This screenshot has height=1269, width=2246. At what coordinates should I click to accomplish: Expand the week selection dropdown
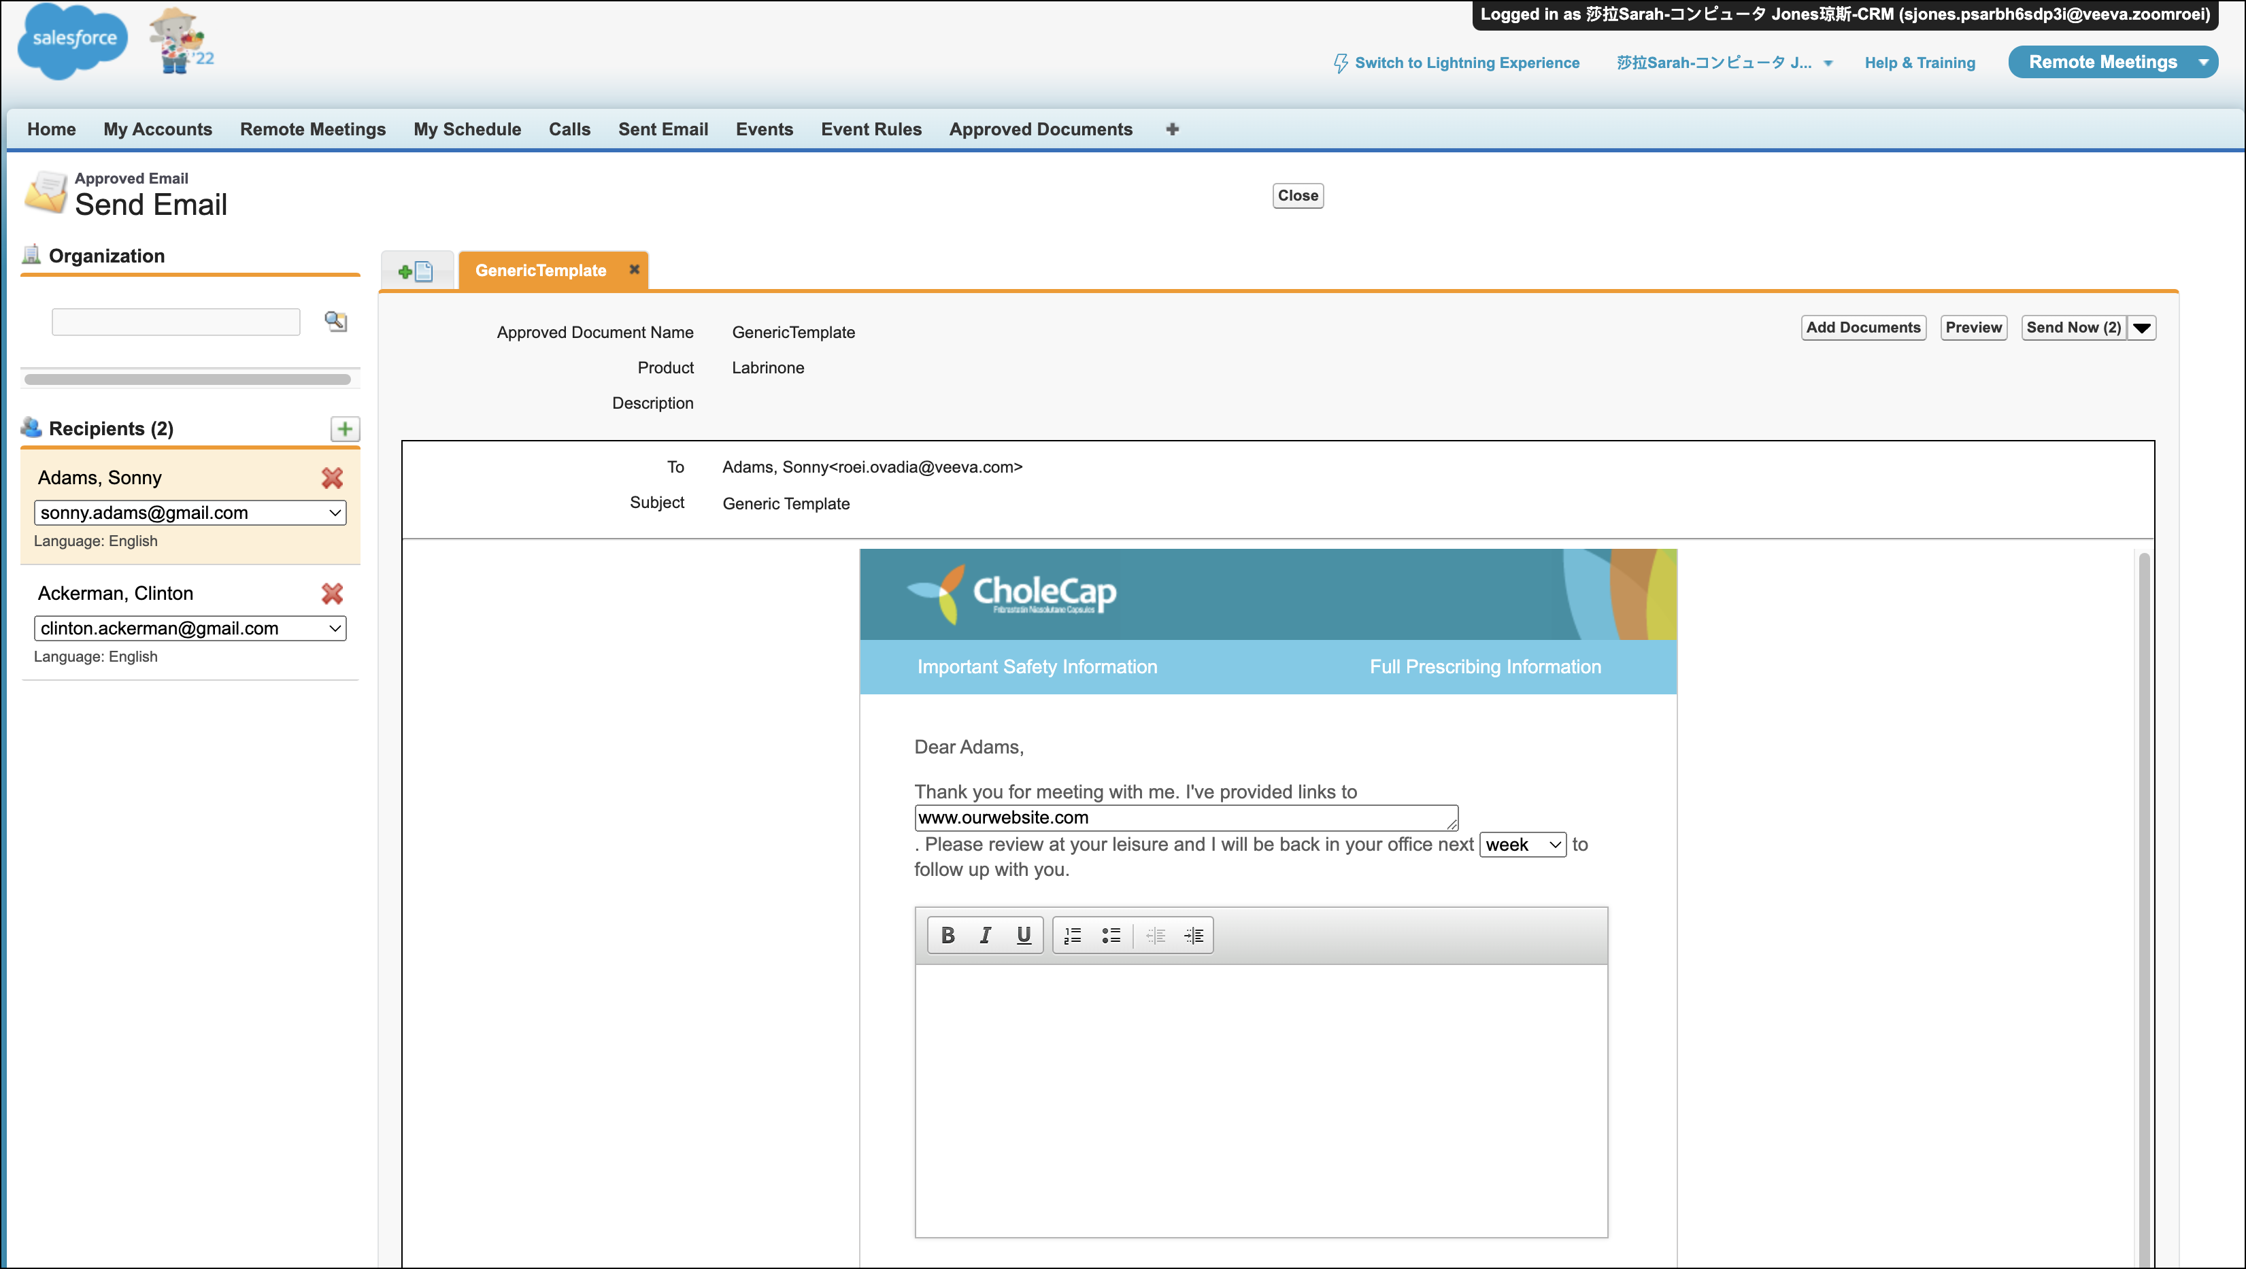(x=1522, y=845)
